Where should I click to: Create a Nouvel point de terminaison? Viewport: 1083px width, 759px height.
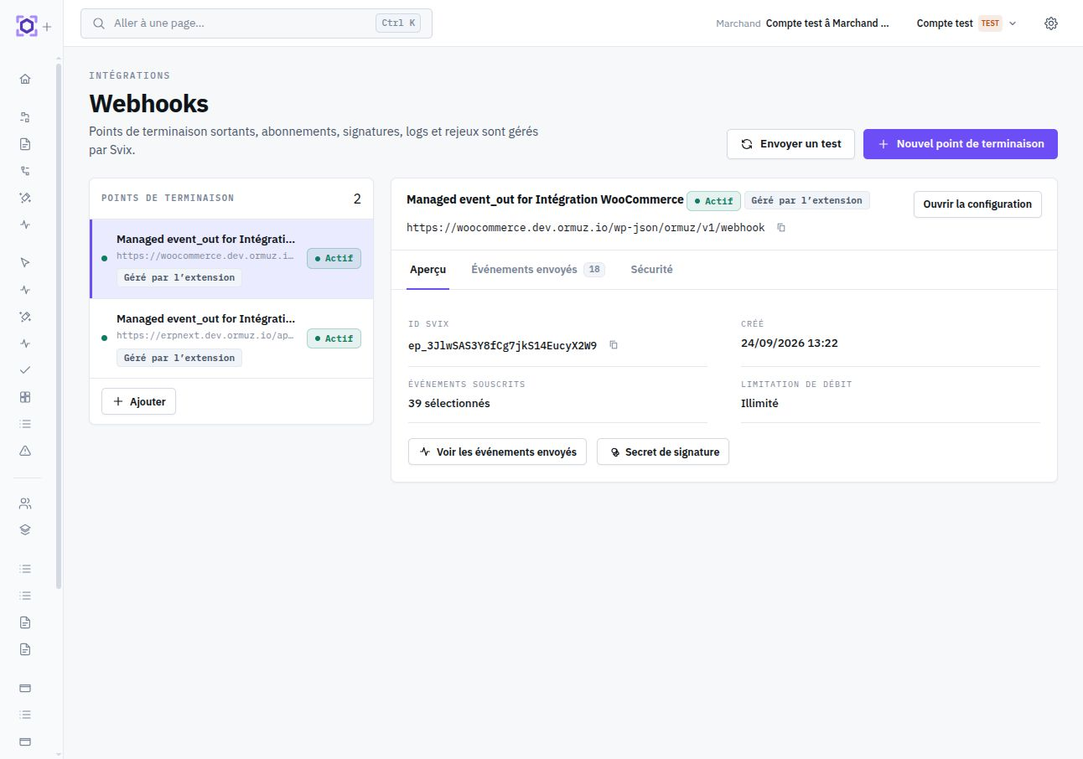[x=961, y=144]
